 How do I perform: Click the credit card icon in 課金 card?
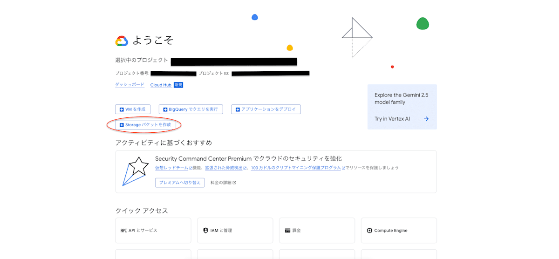(288, 231)
